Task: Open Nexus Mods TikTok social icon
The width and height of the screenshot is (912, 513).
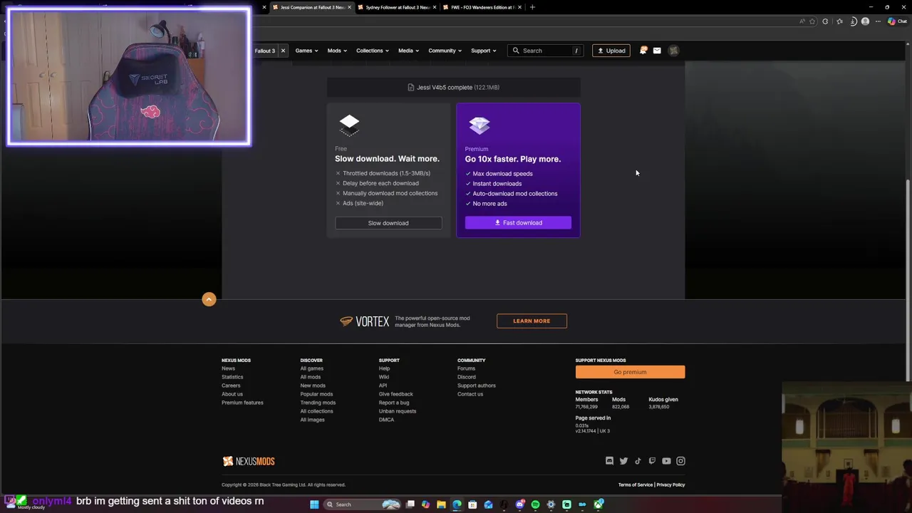Action: (638, 461)
